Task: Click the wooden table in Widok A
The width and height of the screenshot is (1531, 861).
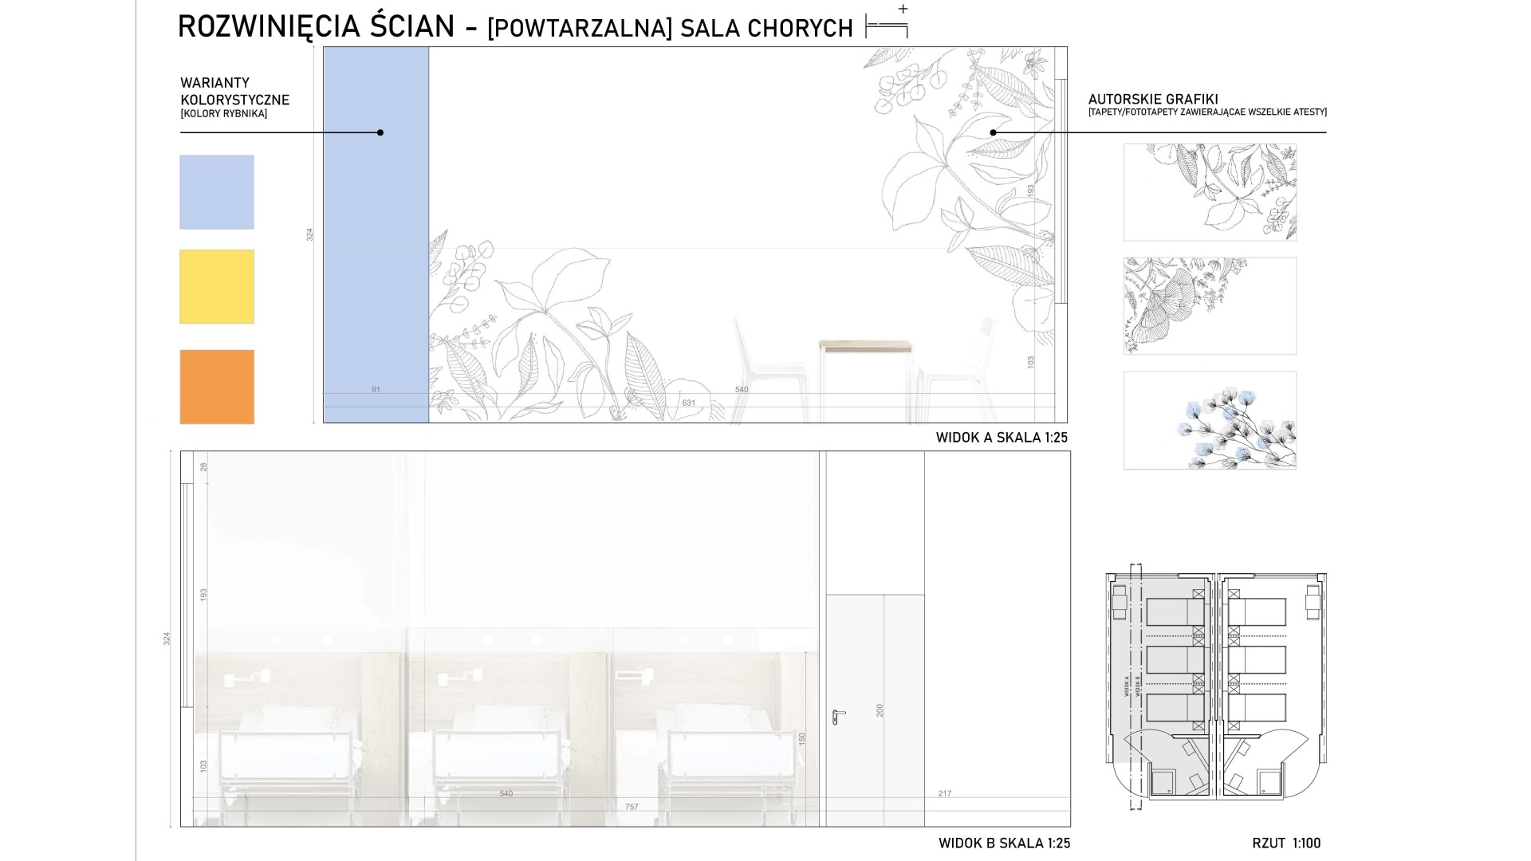Action: [865, 348]
